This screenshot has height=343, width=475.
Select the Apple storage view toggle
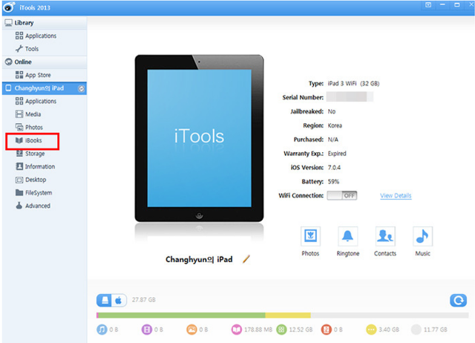(x=119, y=300)
